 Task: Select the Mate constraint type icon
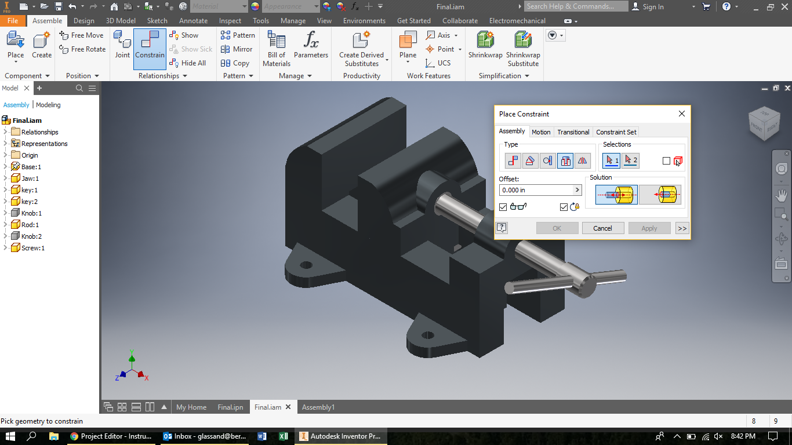pyautogui.click(x=513, y=161)
